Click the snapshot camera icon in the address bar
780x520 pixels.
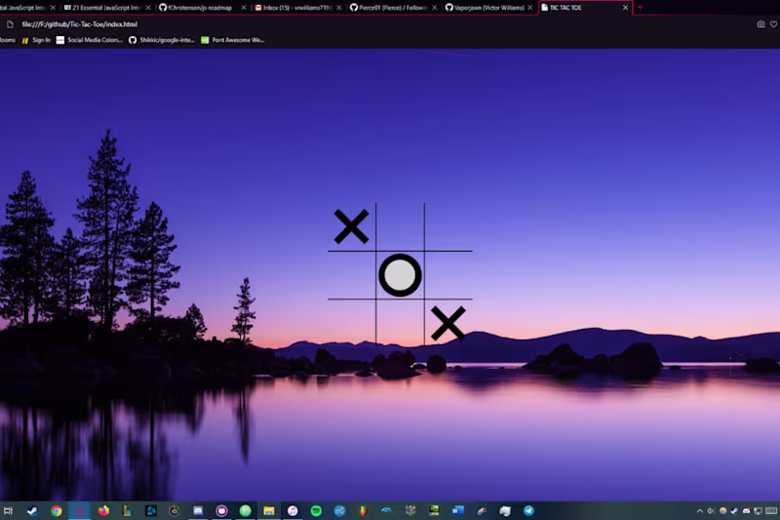761,23
